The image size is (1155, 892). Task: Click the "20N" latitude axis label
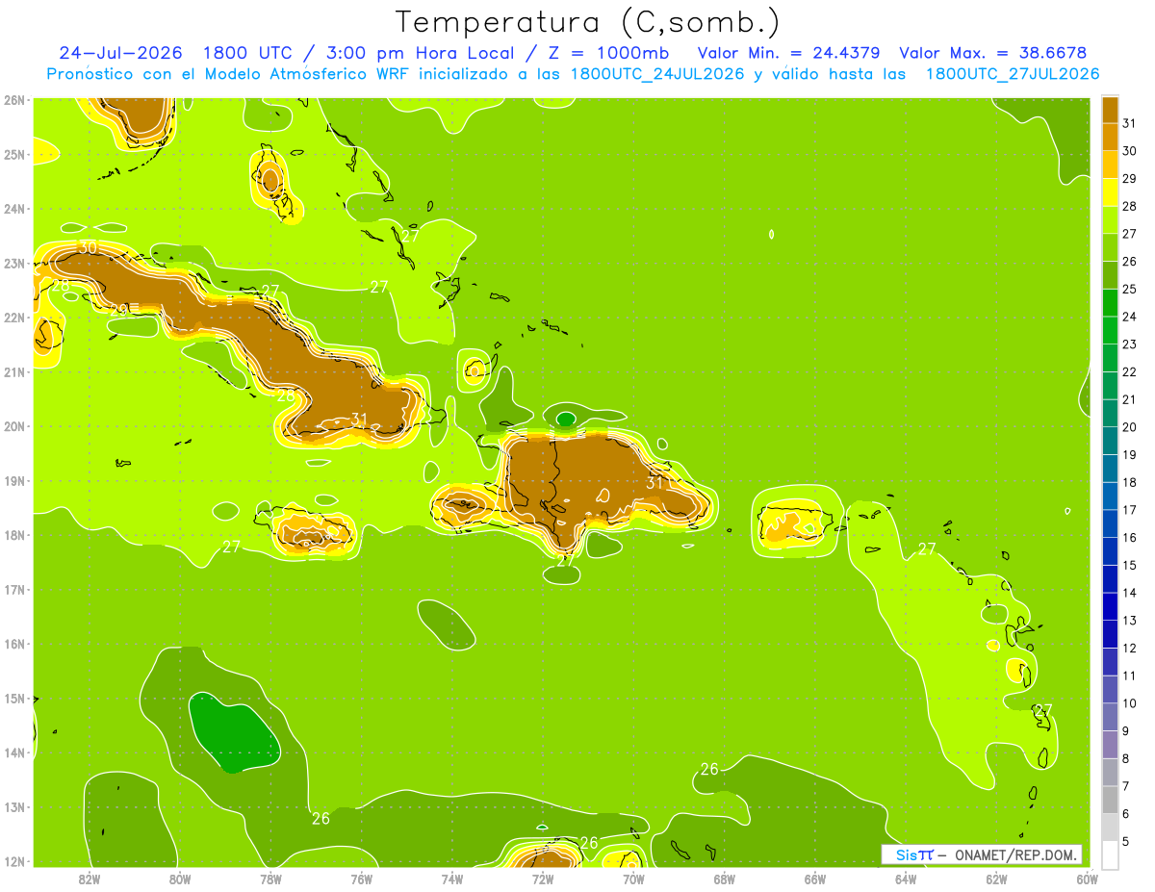click(14, 426)
